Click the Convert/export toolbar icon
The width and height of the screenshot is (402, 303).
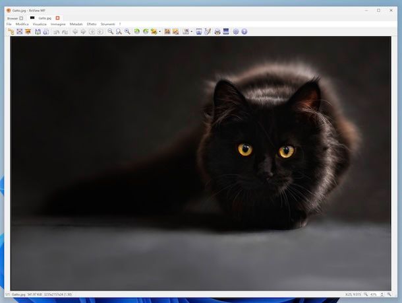point(186,32)
